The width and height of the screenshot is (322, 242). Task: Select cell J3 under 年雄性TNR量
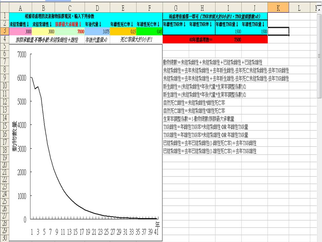[x=254, y=31]
